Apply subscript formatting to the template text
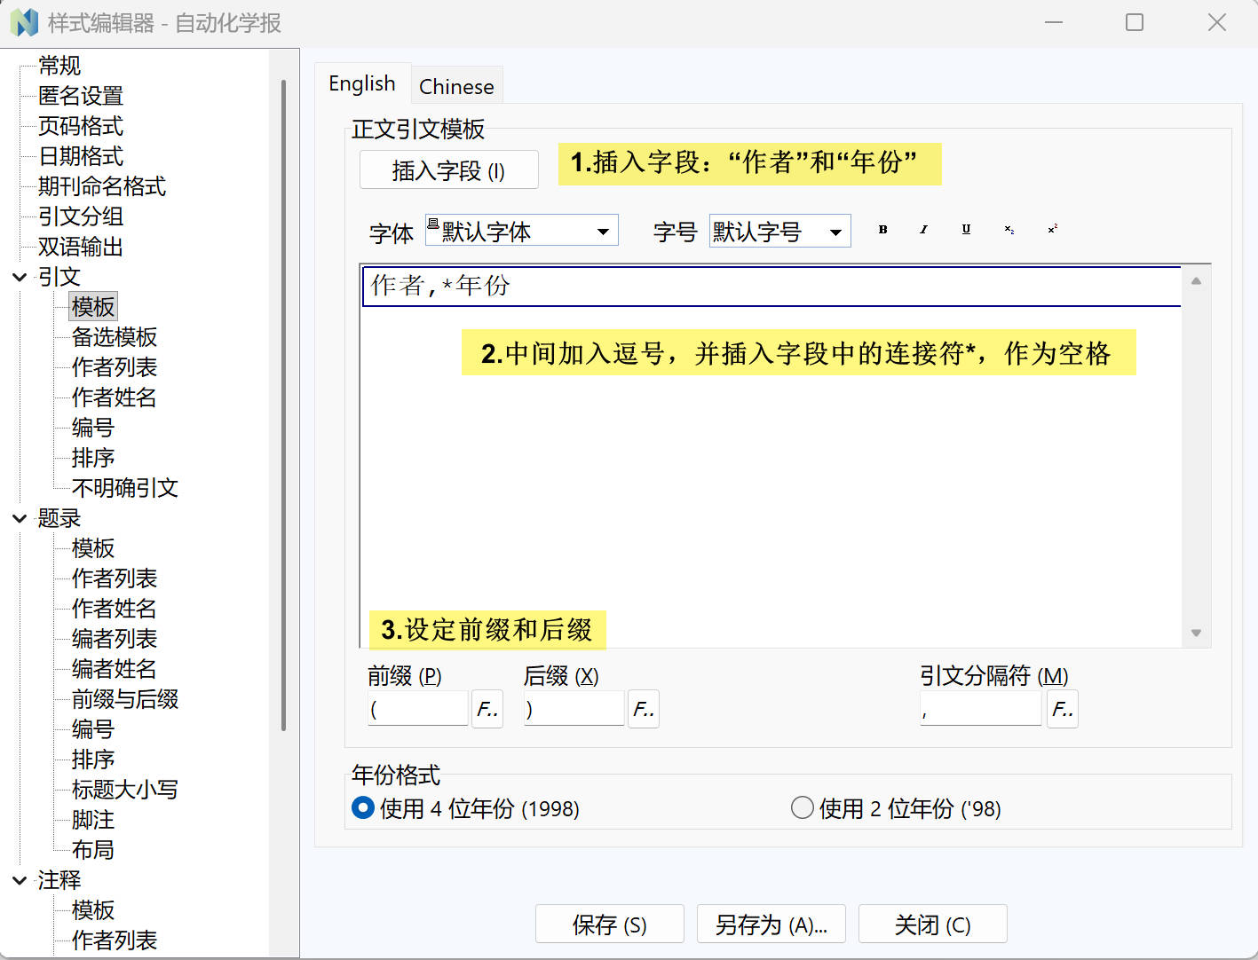 coord(1009,230)
